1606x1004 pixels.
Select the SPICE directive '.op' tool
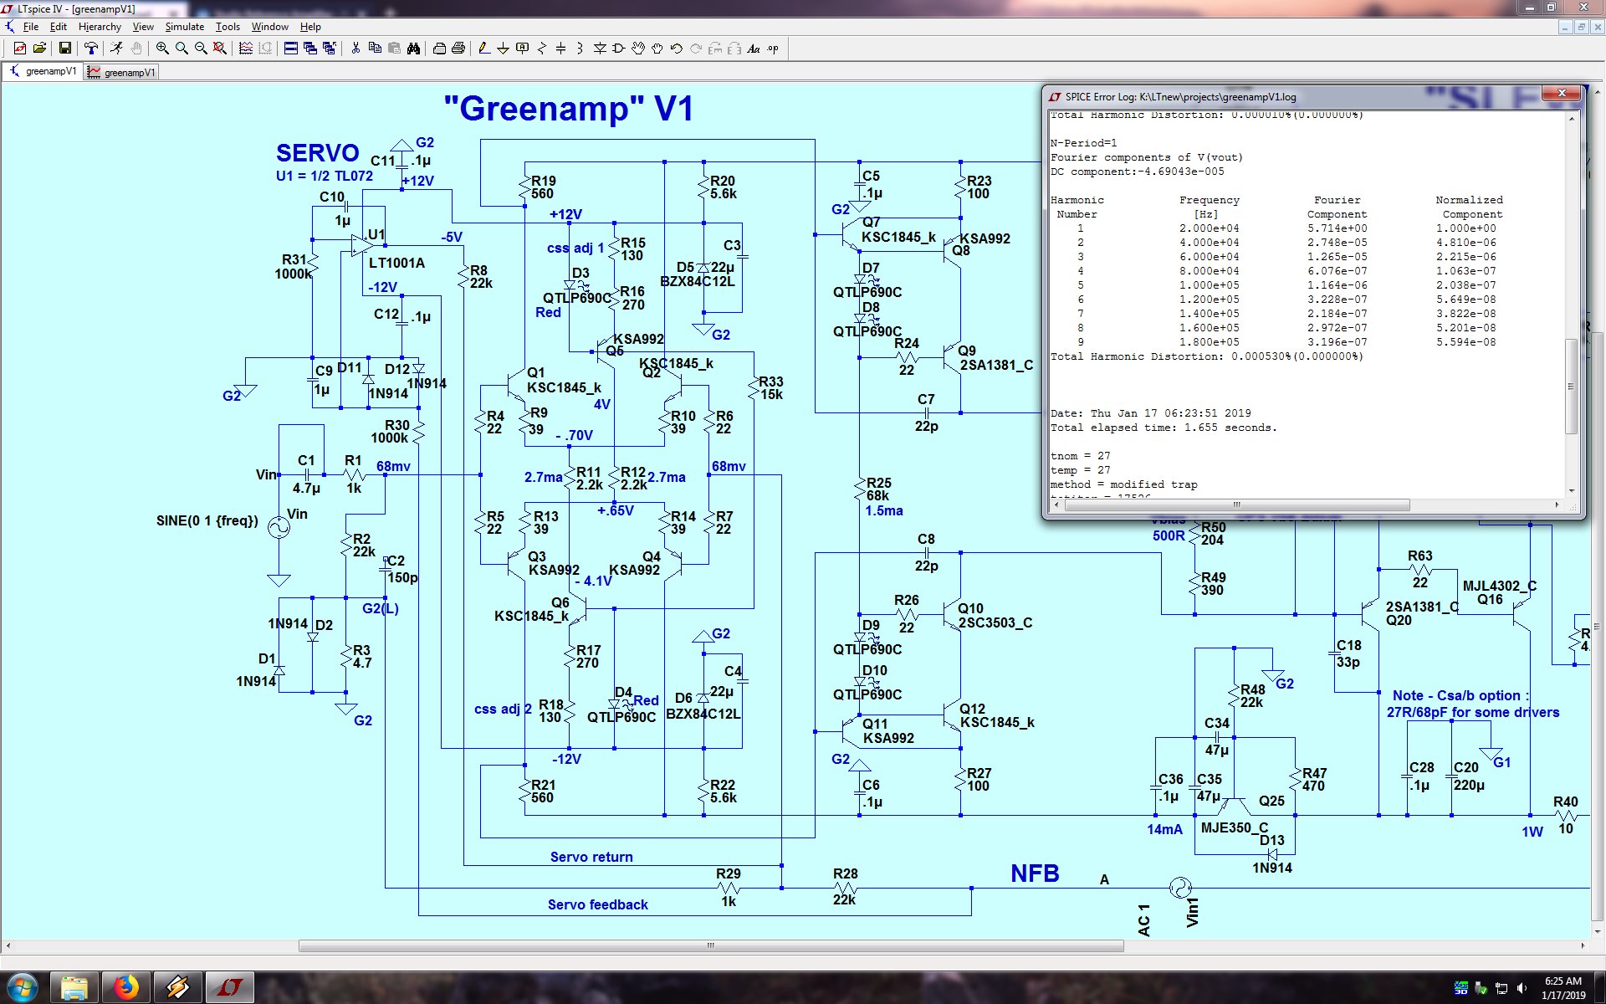click(773, 49)
